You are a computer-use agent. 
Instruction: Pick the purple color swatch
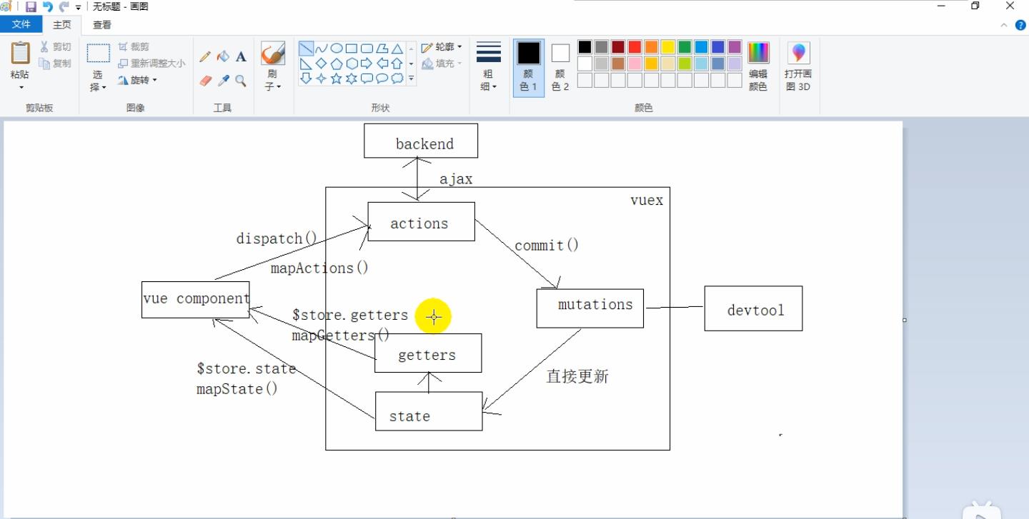pyautogui.click(x=735, y=47)
